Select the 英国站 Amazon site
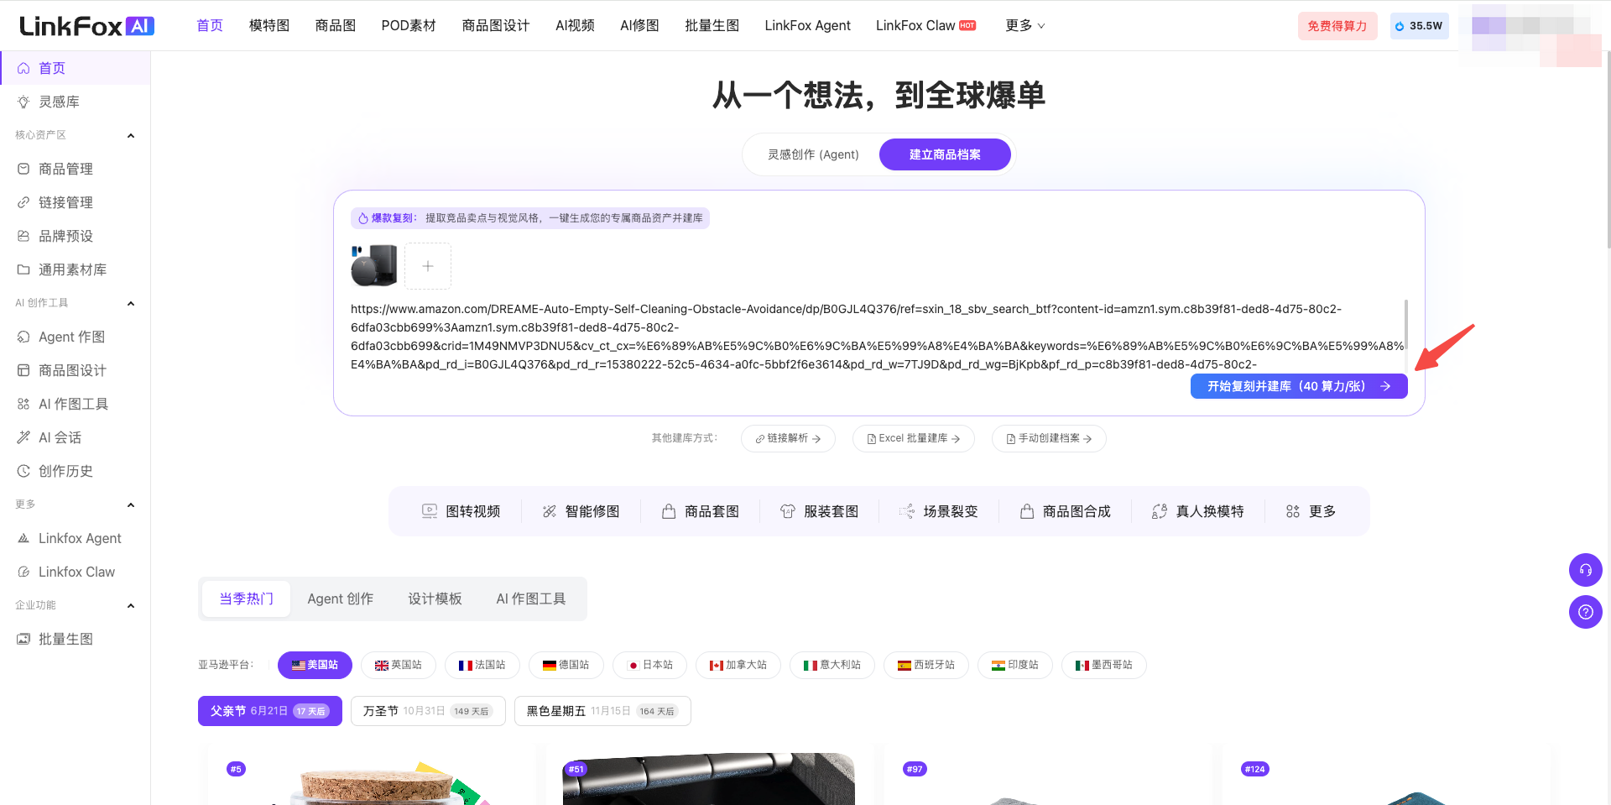The width and height of the screenshot is (1611, 805). [399, 665]
